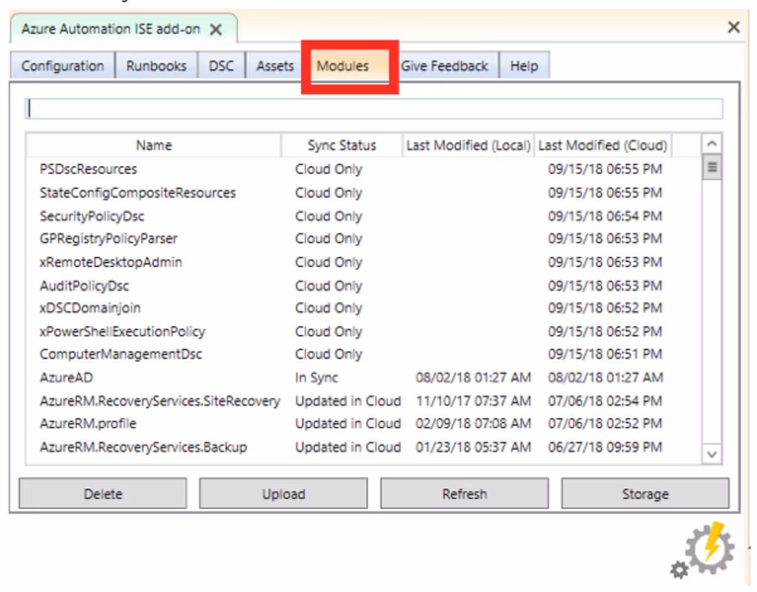This screenshot has height=592, width=757.
Task: Click Updated in Cloud status for AzureRM.RecoveryServices.Backup
Action: [348, 447]
